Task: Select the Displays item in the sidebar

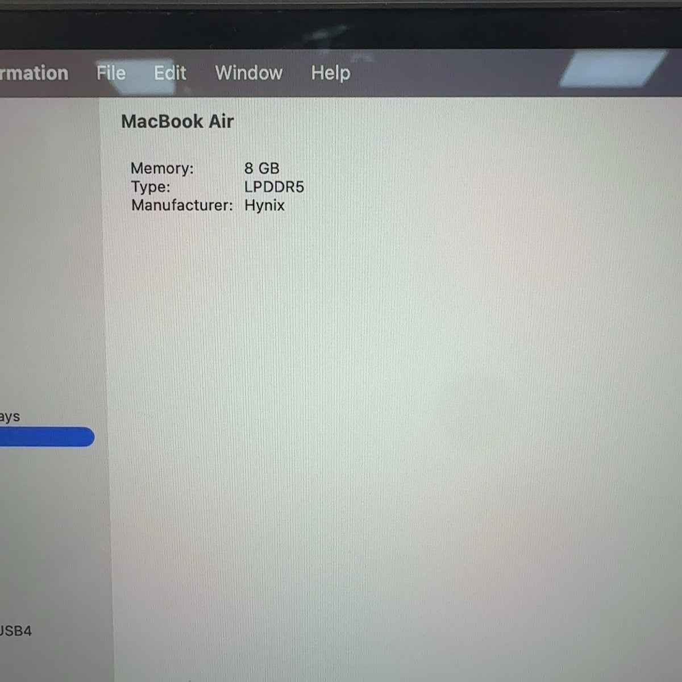Action: coord(10,417)
